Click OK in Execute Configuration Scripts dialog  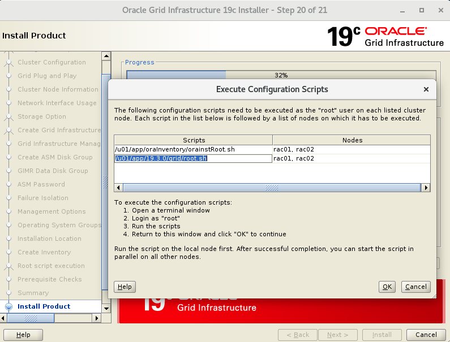387,287
